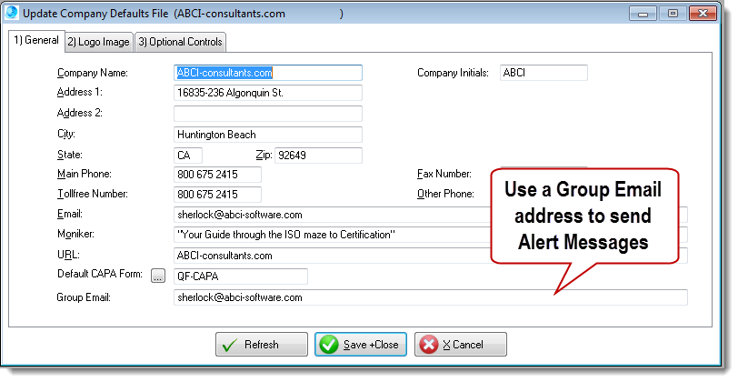The width and height of the screenshot is (738, 382).
Task: Open Default CAPA Form lookup ellipsis button
Action: tap(159, 276)
